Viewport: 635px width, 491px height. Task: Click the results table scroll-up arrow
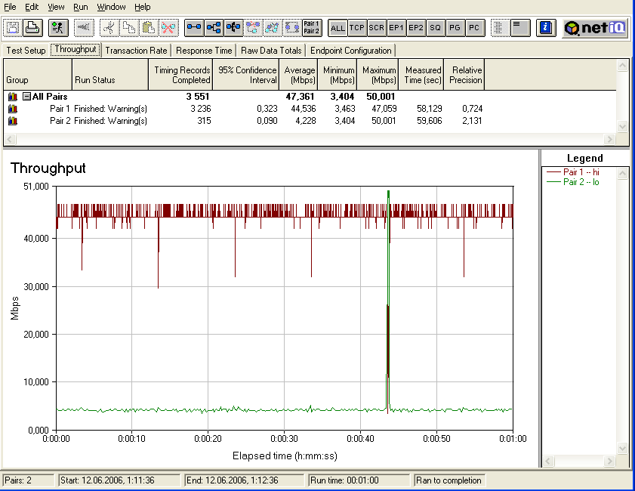tap(622, 66)
